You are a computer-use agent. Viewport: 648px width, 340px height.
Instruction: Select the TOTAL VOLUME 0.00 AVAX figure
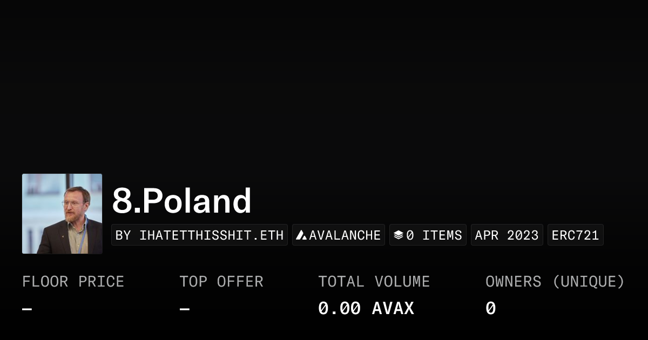point(366,308)
